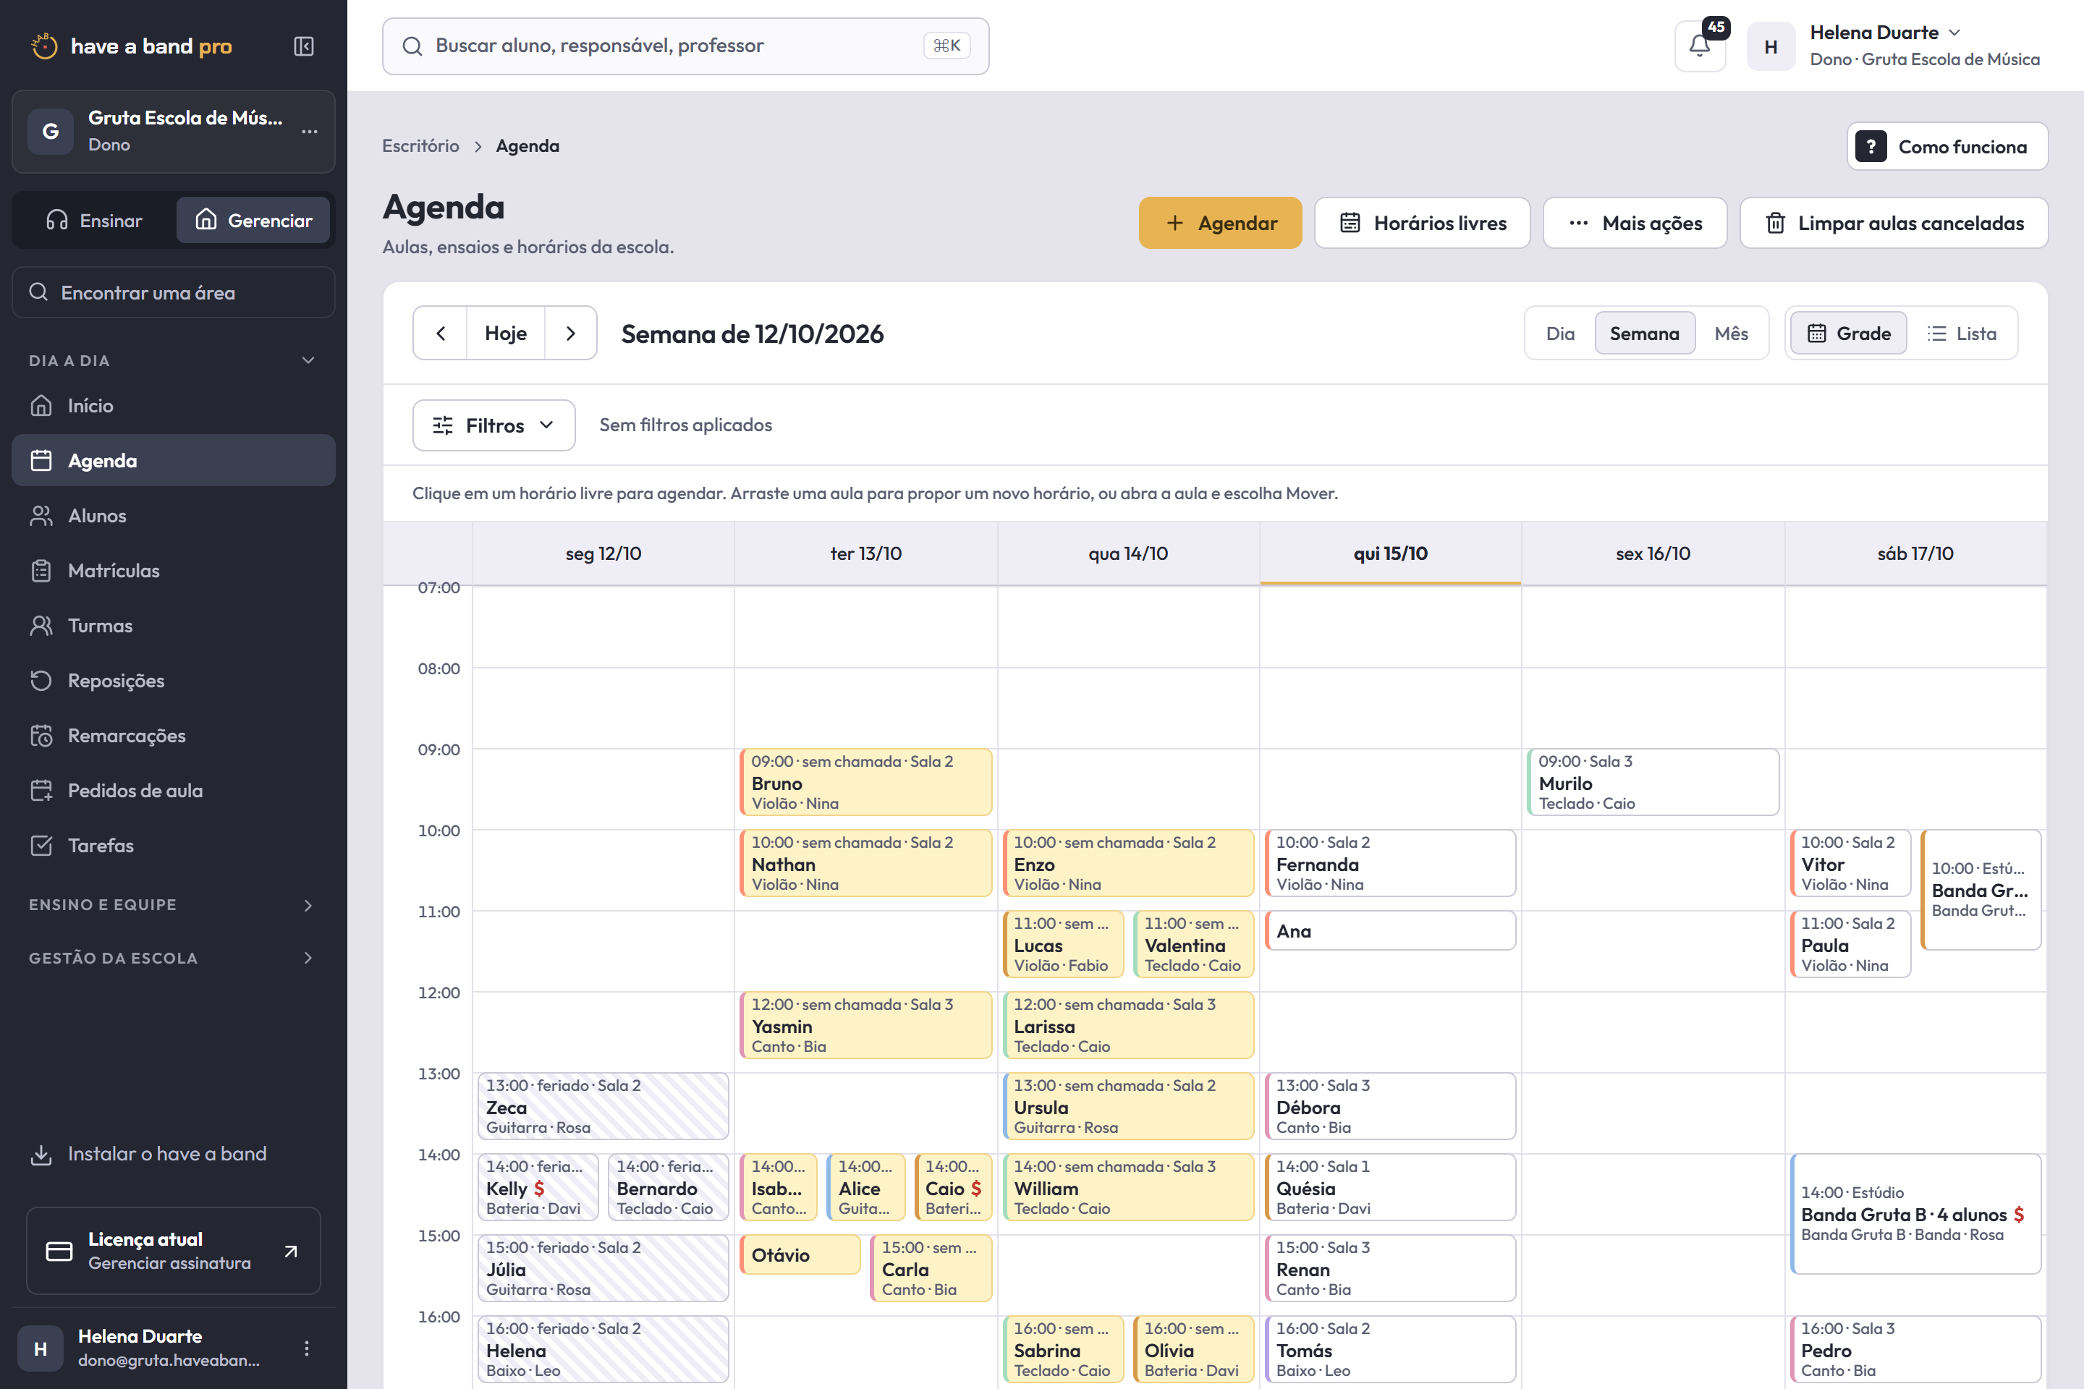
Task: Expand ENSINO E EQUIPE section
Action: coord(174,904)
